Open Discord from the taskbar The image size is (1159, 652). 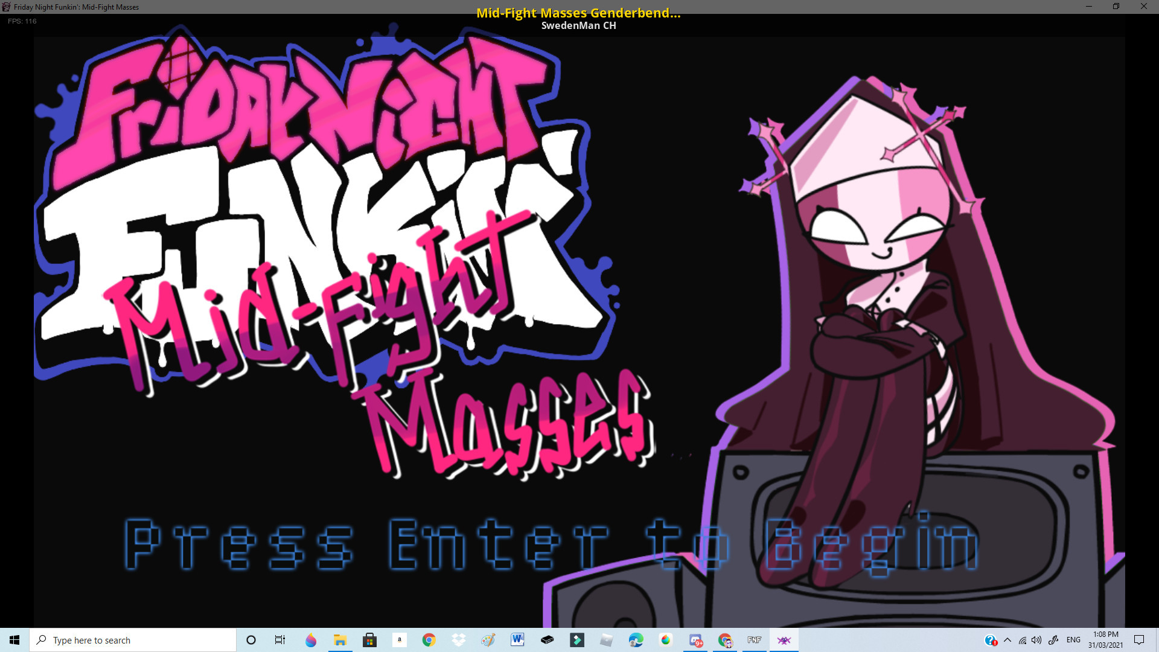pyautogui.click(x=695, y=640)
